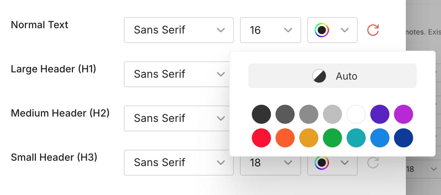Pick the orange color swatch
The height and width of the screenshot is (195, 441).
(x=285, y=138)
